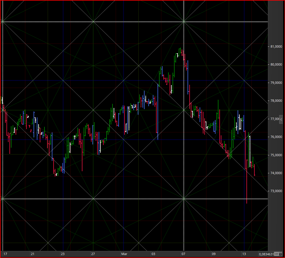
Task: Click the 78,0000 price axis label
Action: 276,101
